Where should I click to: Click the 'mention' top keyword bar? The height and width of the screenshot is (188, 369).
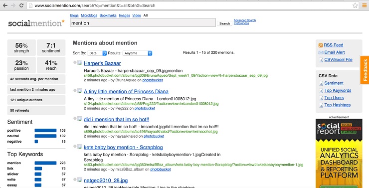pos(45,163)
